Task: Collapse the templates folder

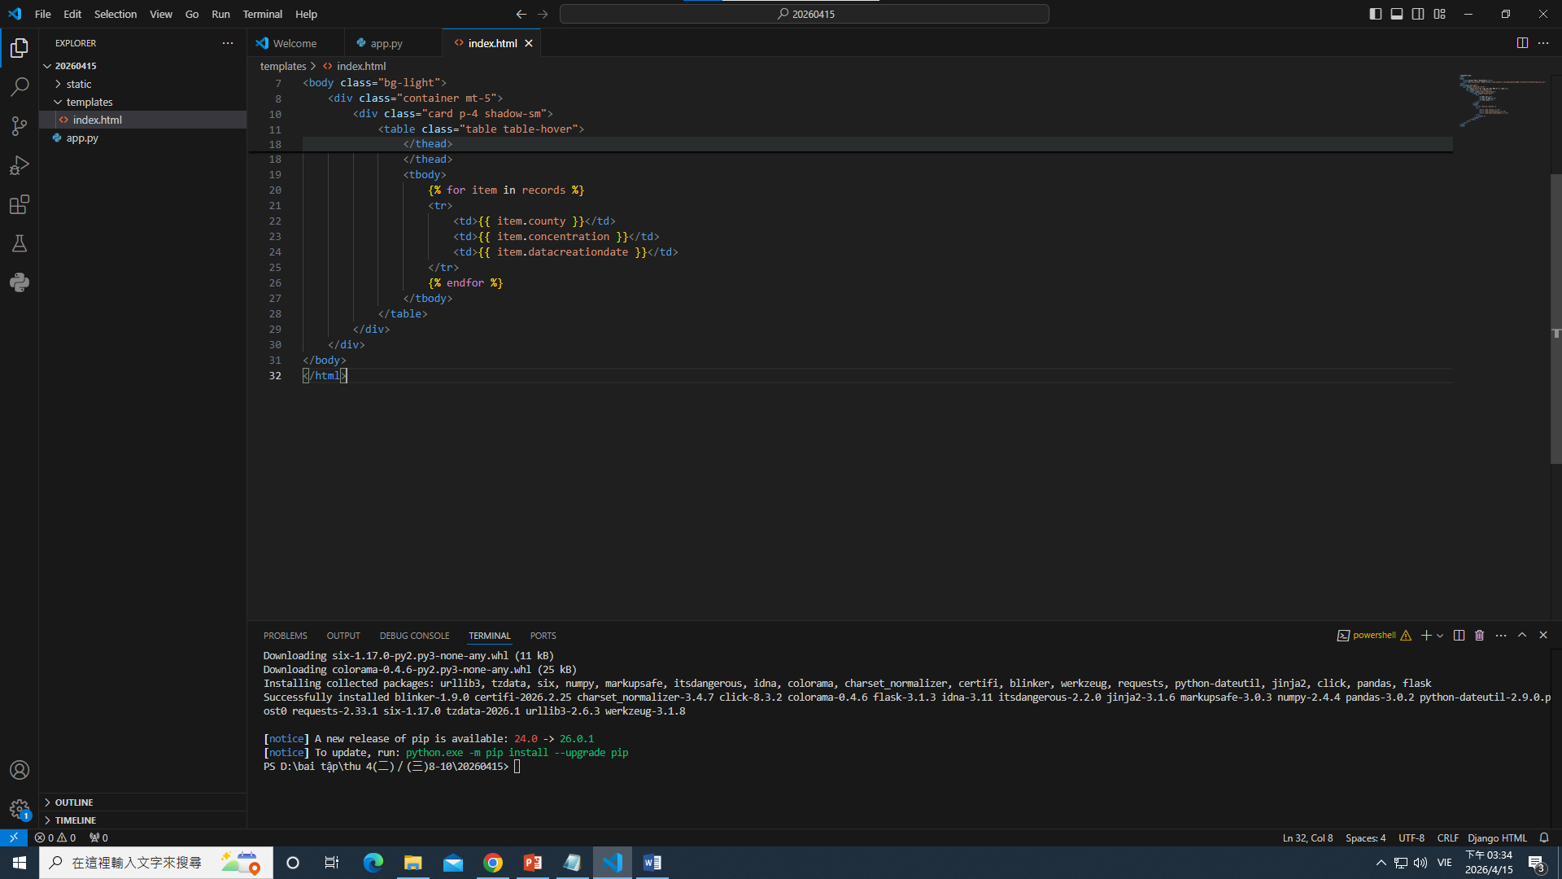Action: (x=89, y=102)
